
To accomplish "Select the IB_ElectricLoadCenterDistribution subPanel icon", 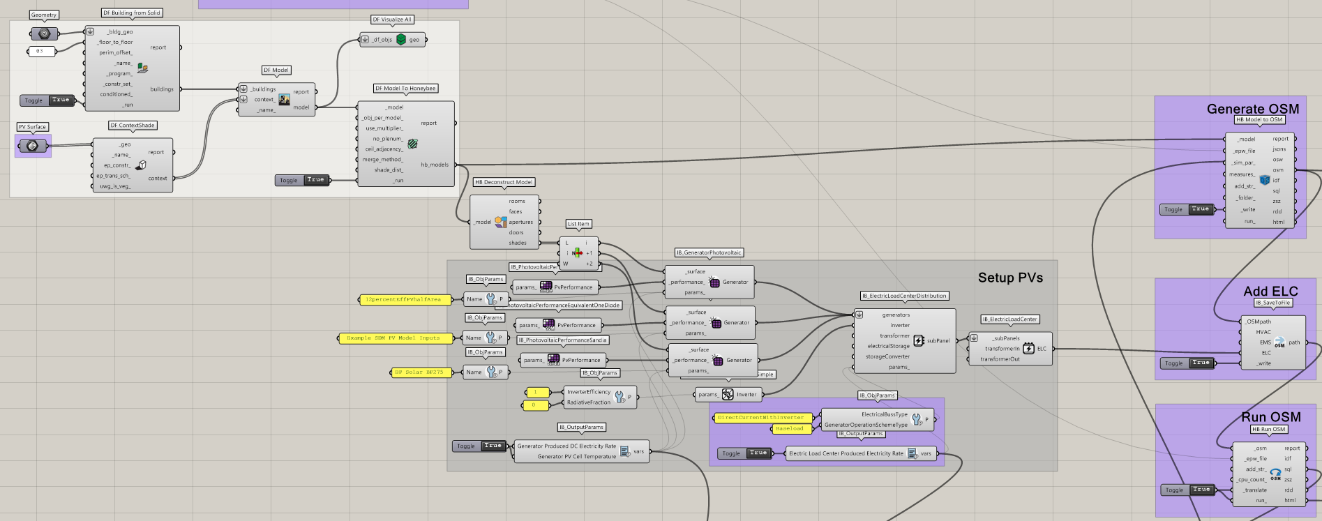I will 919,341.
